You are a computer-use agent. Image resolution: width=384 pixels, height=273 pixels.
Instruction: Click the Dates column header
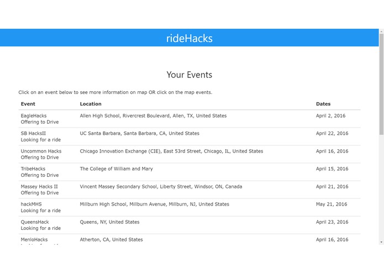pyautogui.click(x=323, y=104)
